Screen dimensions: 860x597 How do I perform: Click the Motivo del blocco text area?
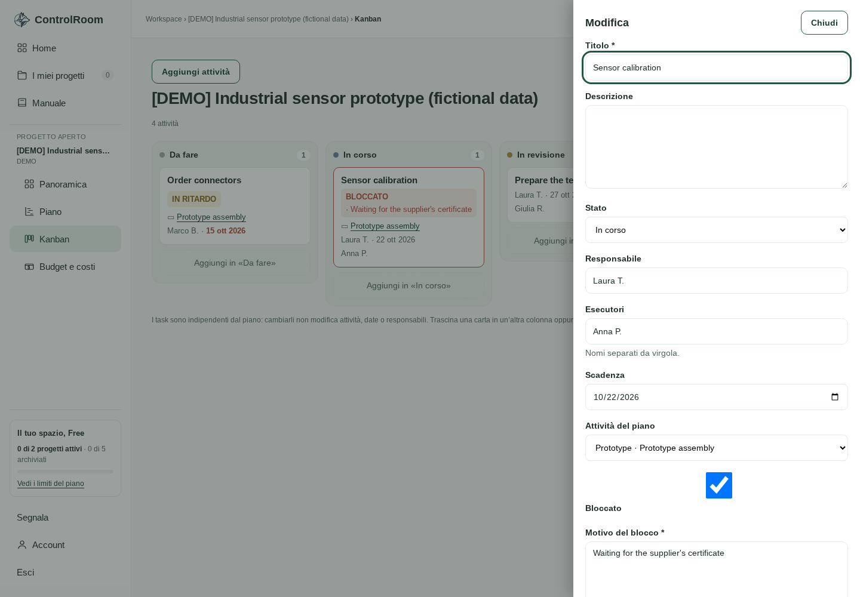[x=717, y=569]
